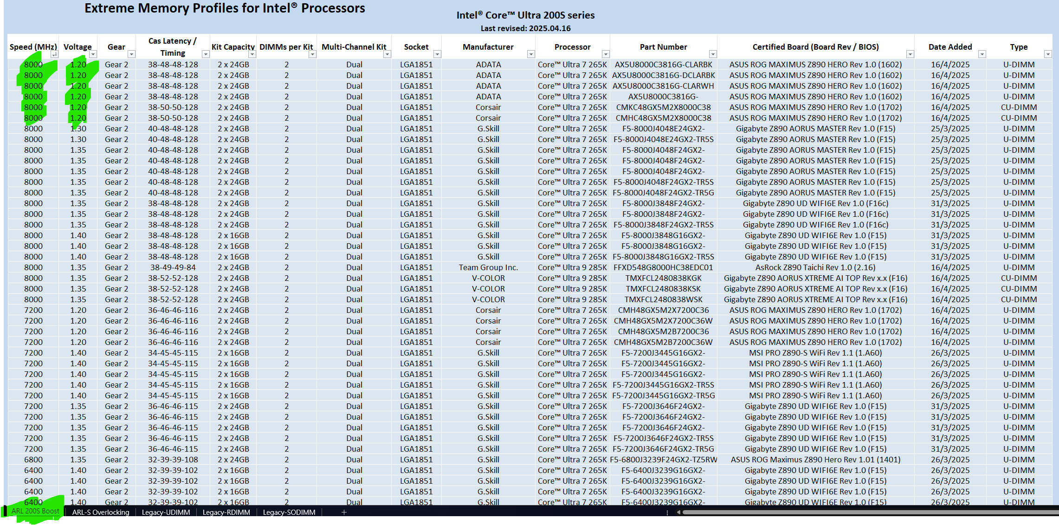
Task: Open the Type column filter dropdown
Action: 1048,55
